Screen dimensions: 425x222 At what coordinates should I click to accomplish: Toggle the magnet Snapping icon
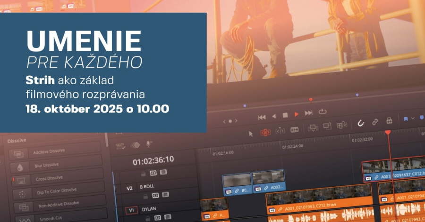(x=361, y=122)
